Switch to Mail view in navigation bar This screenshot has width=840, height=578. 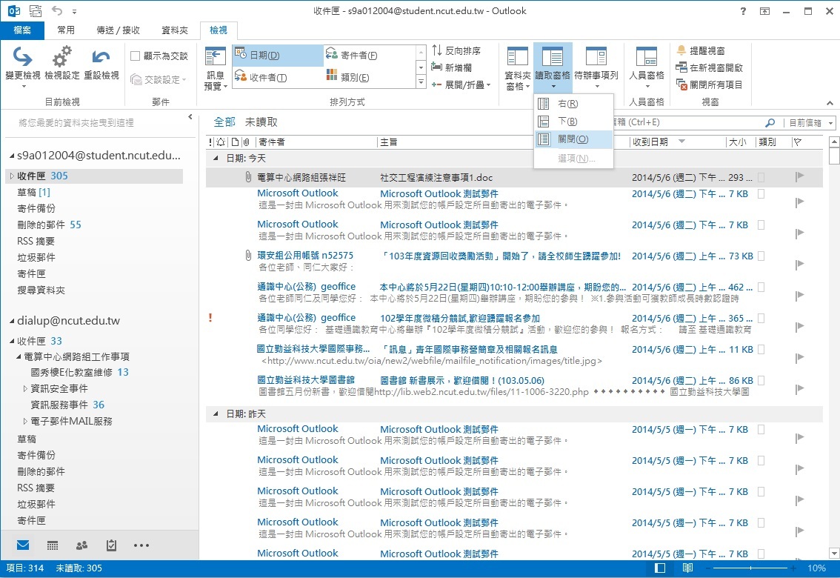[x=22, y=545]
